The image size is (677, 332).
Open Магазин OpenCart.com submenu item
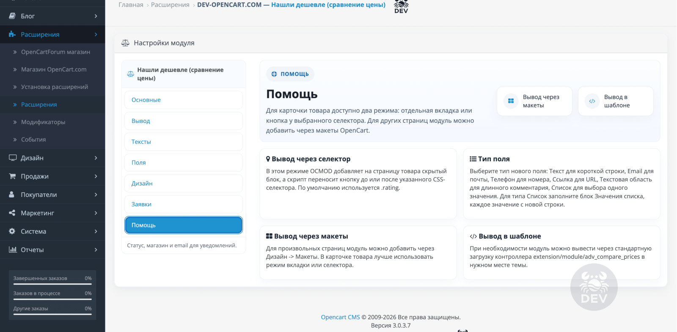(52, 69)
